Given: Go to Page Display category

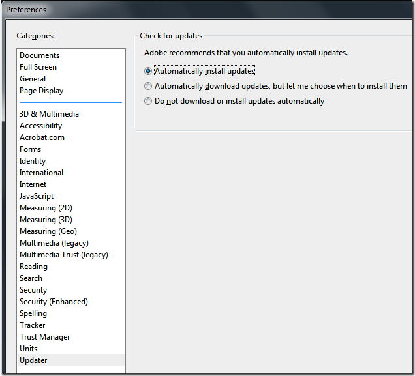Looking at the screenshot, I should tap(41, 91).
